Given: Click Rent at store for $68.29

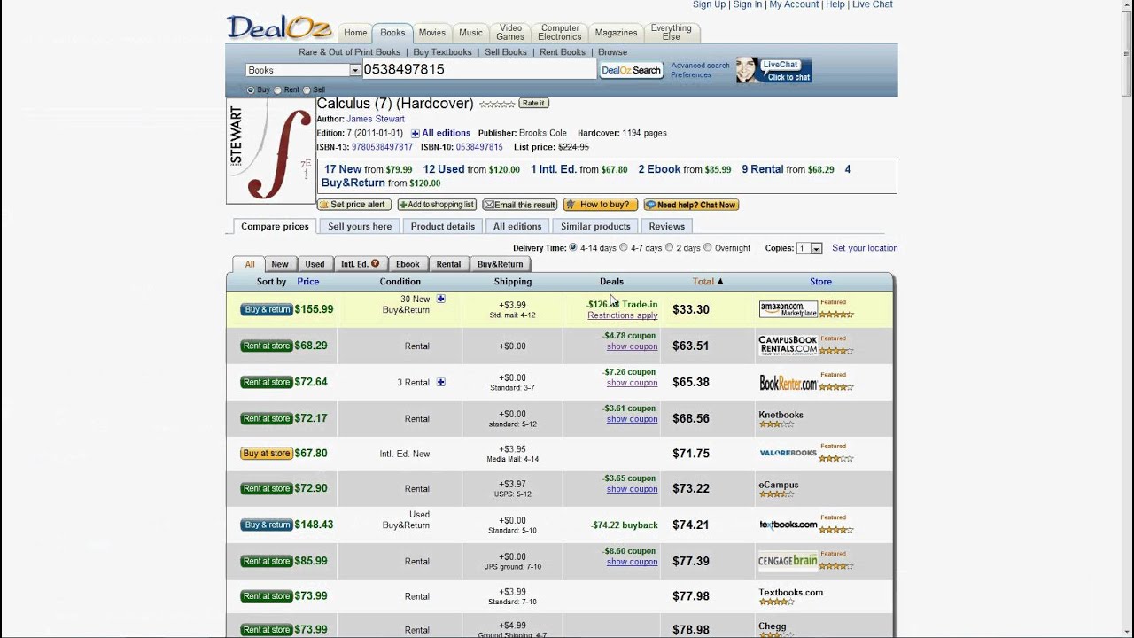Looking at the screenshot, I should coord(267,346).
